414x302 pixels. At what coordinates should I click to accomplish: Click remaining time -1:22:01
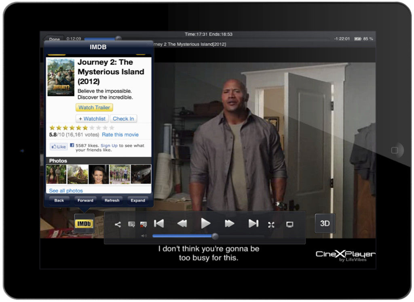pos(342,39)
